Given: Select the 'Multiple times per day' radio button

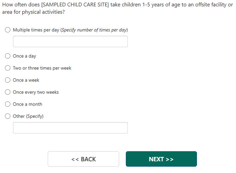Looking at the screenshot, I should (8, 30).
